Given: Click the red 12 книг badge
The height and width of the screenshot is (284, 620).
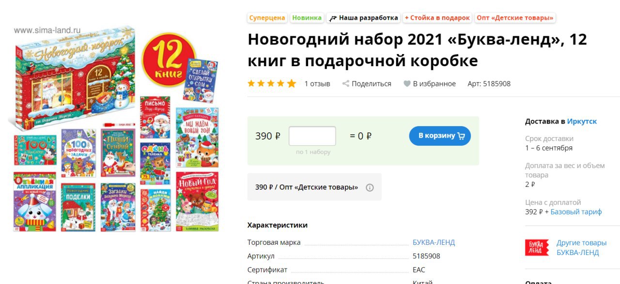Looking at the screenshot, I should coord(168,60).
